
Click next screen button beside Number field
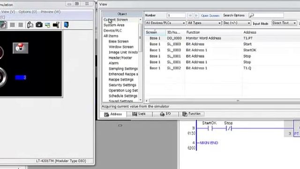(x=196, y=15)
